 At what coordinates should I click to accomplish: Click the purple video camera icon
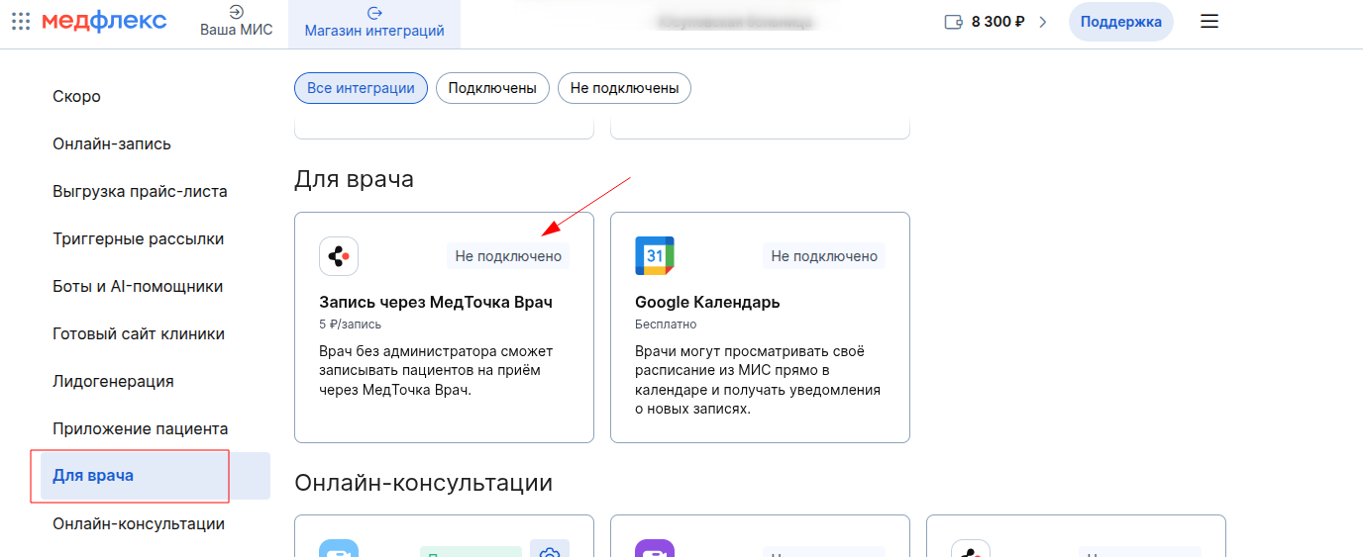click(x=655, y=550)
